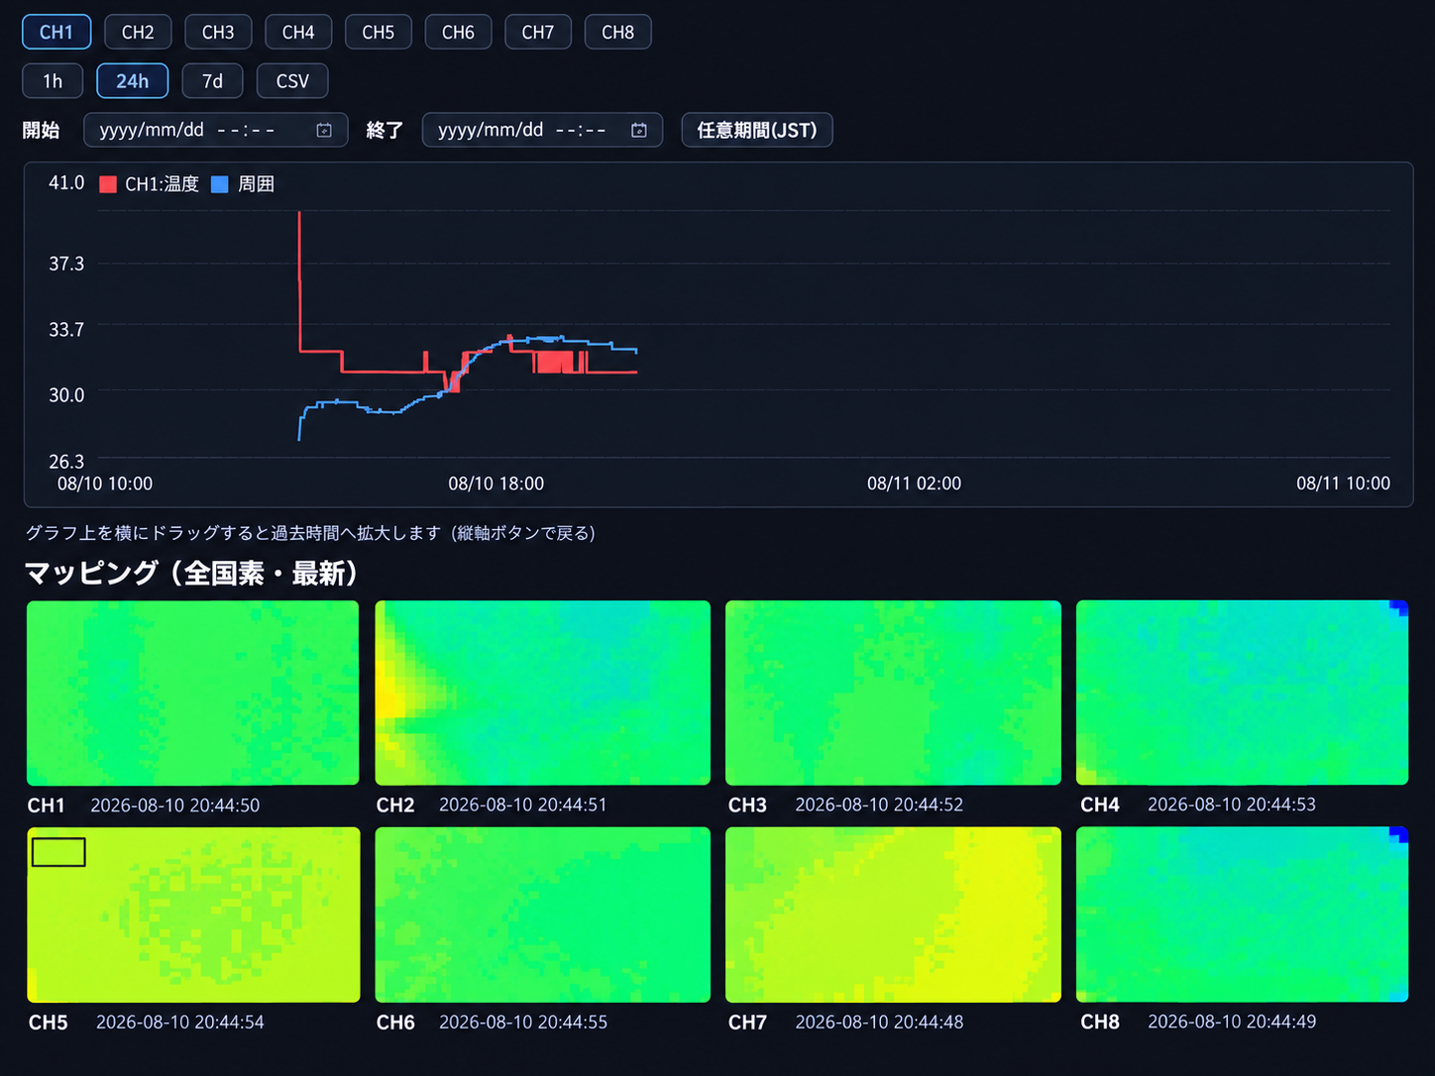Set the time range to 1h
Screen dimensions: 1435x1076
[53, 81]
